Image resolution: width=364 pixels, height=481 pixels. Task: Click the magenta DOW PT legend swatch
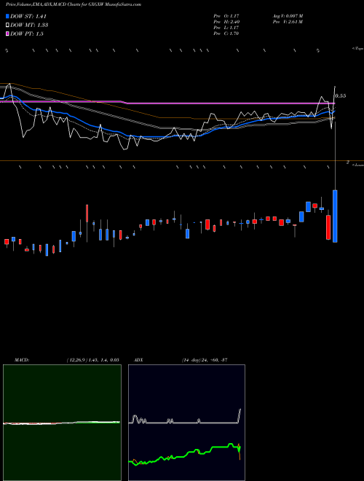pos(8,34)
